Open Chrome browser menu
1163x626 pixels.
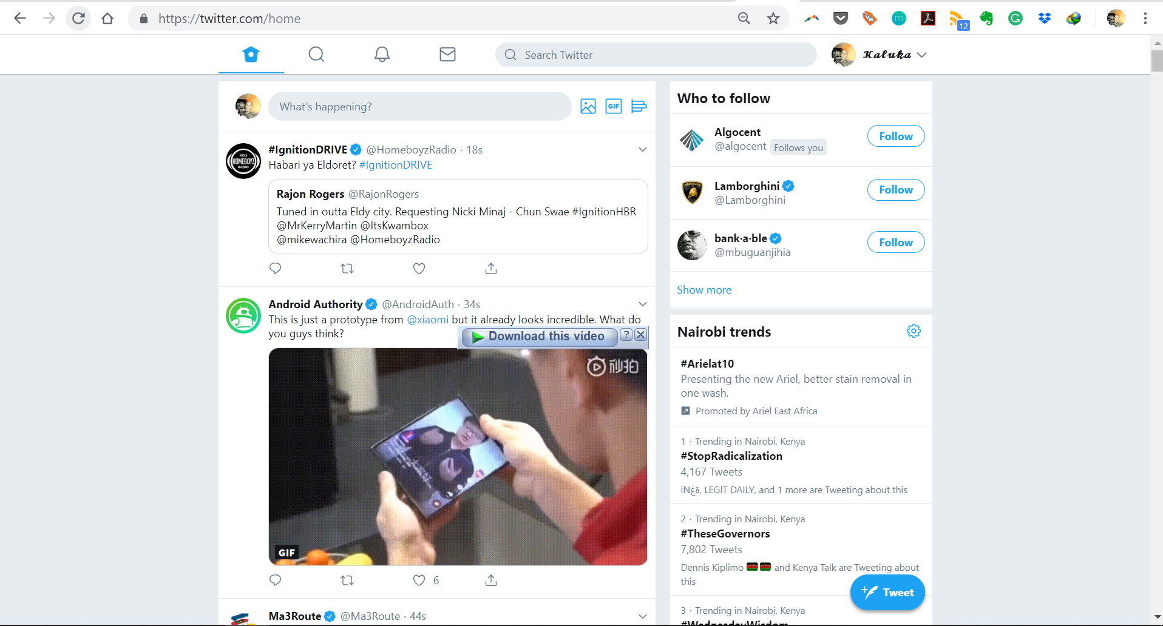(x=1145, y=18)
